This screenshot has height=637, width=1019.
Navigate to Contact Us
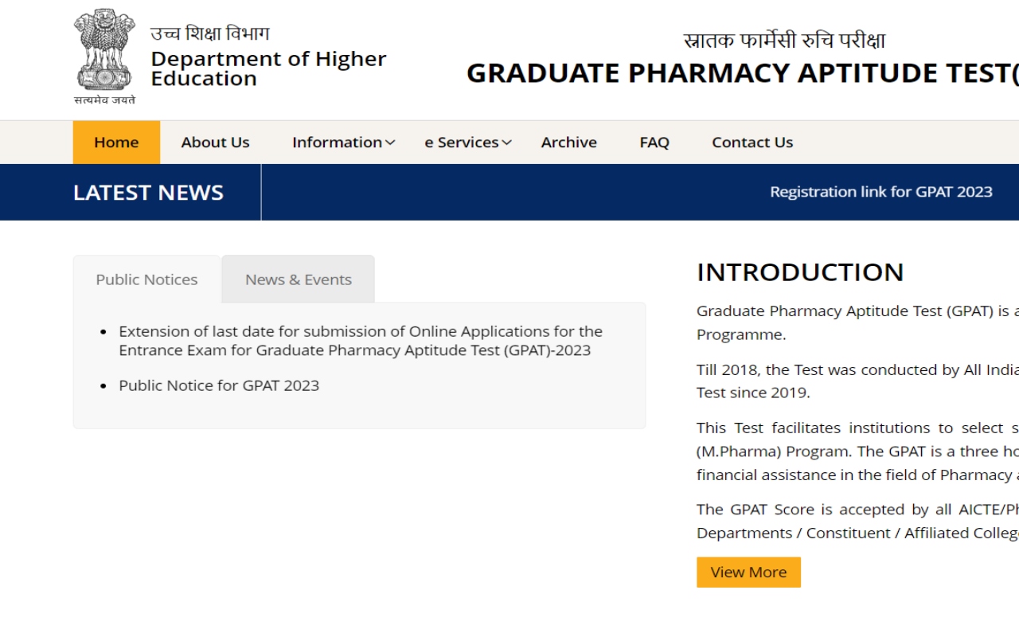tap(752, 143)
